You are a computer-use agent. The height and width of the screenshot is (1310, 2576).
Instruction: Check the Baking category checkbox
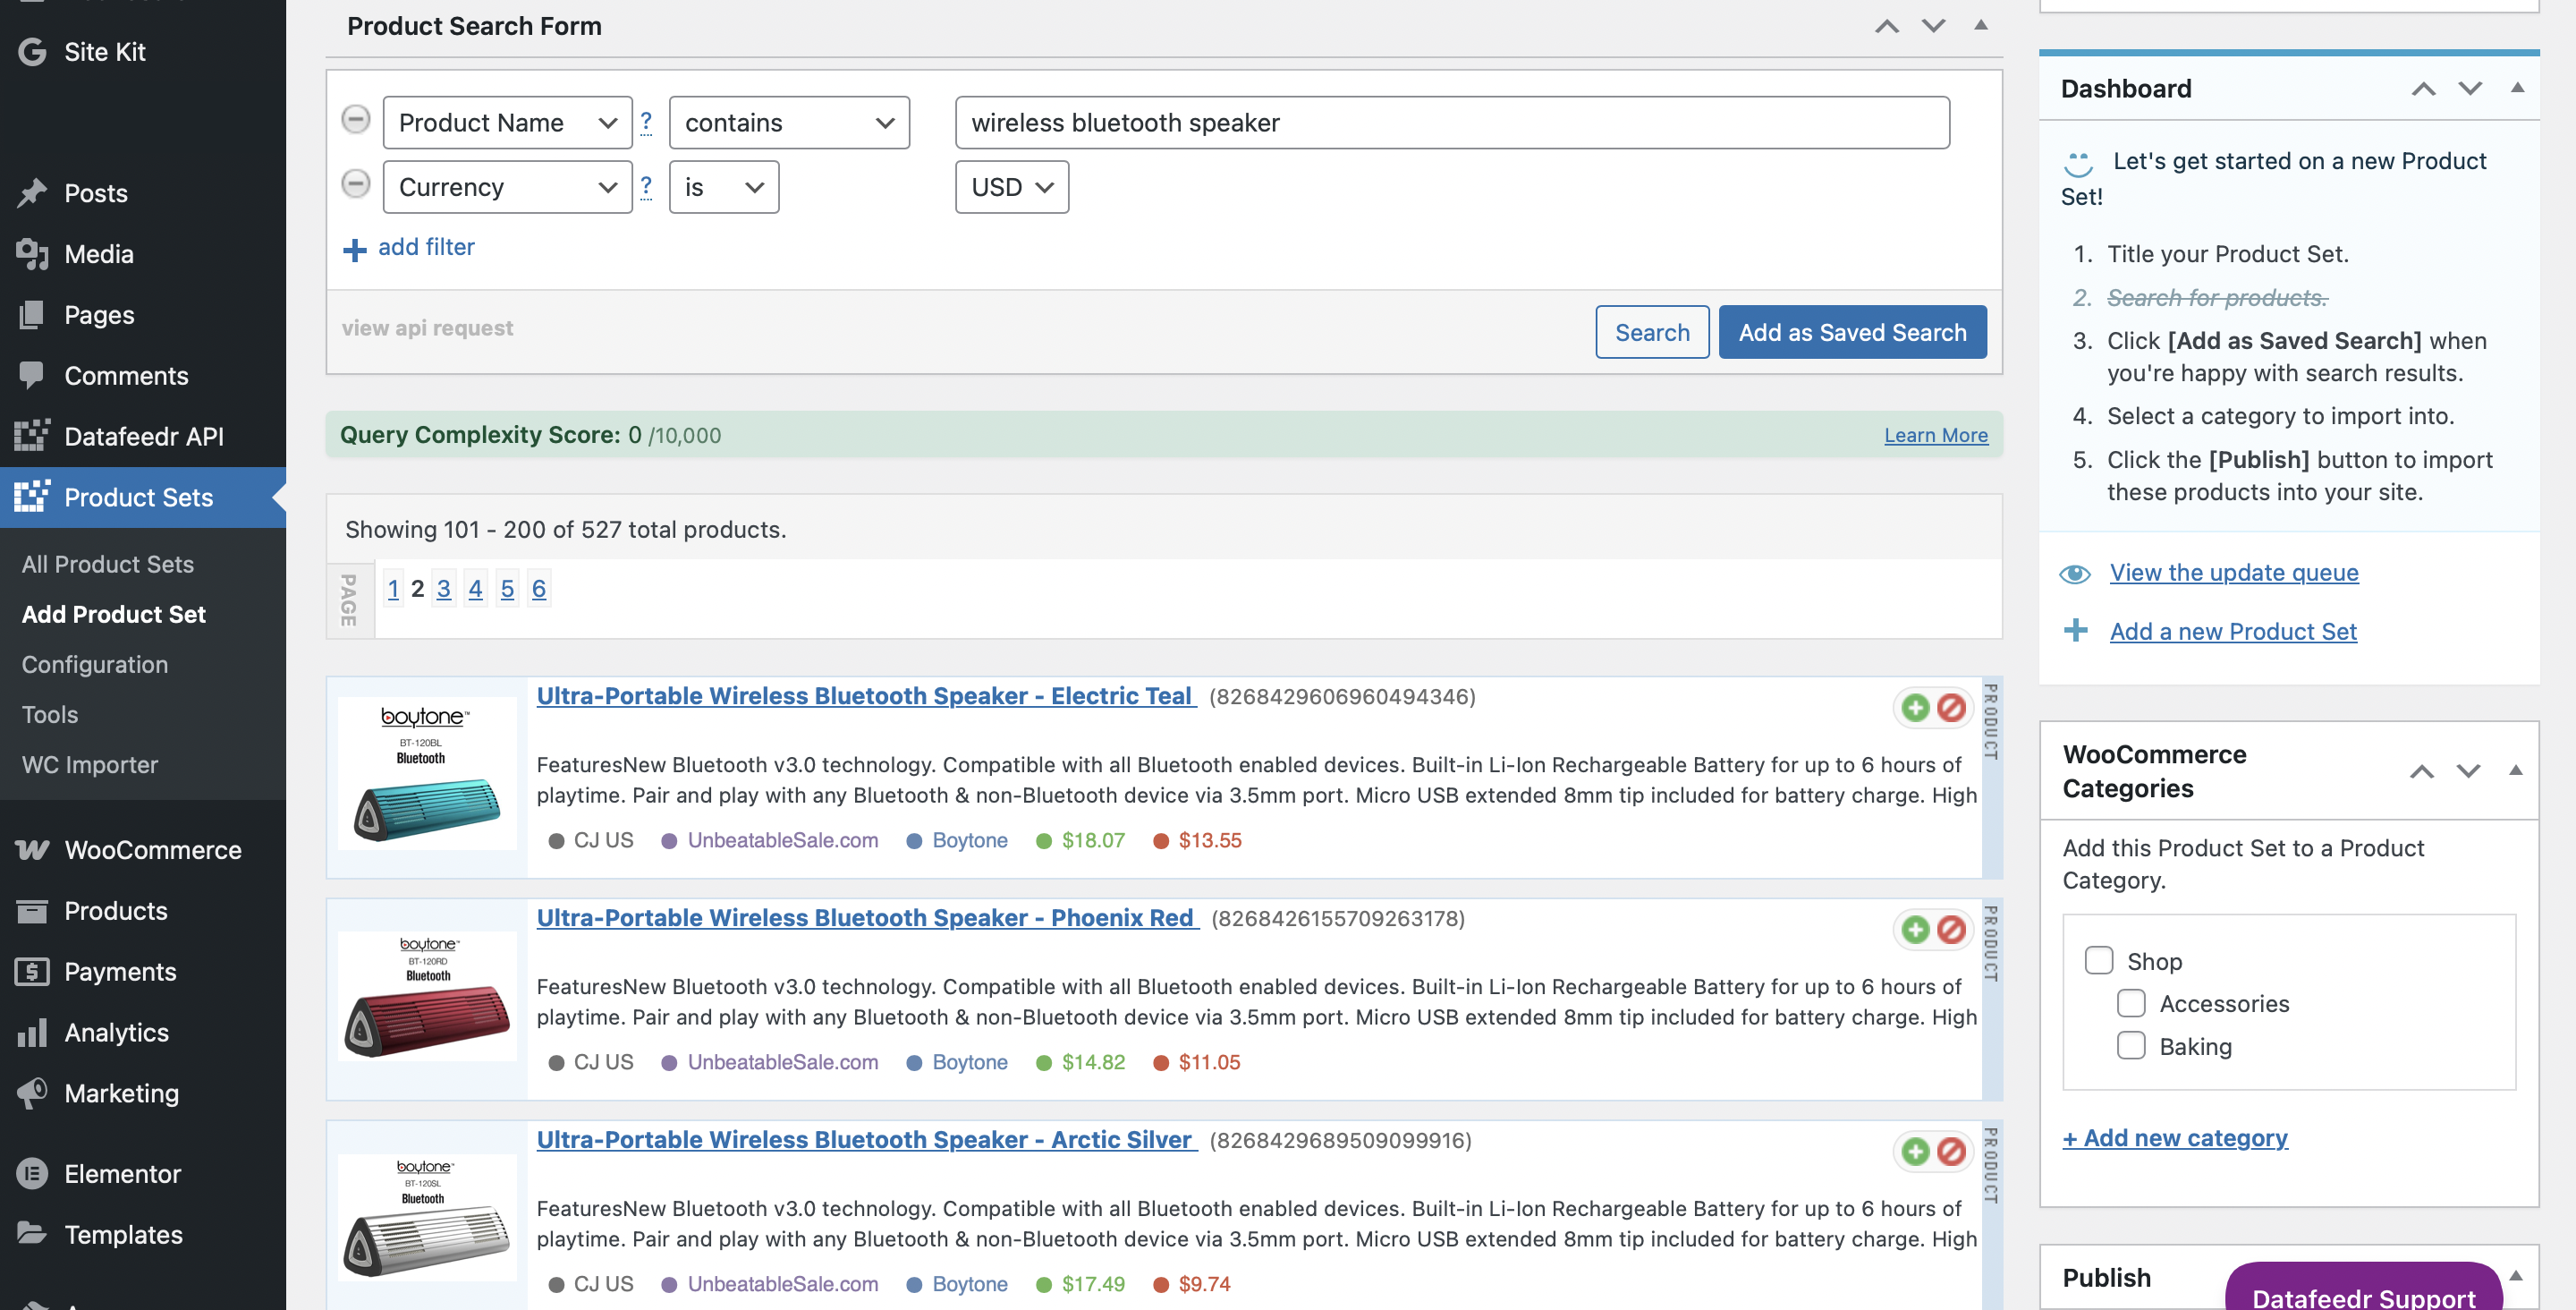point(2131,1045)
